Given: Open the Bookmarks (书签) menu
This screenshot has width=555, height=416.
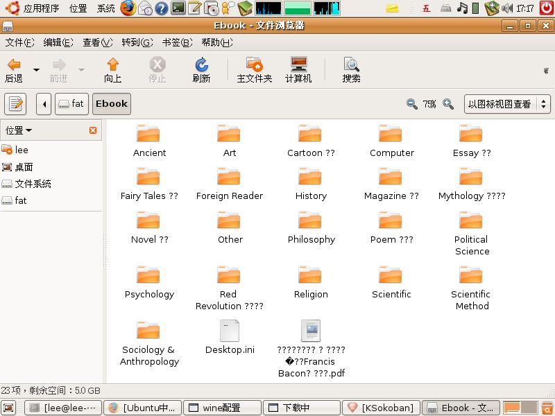Looking at the screenshot, I should 177,42.
